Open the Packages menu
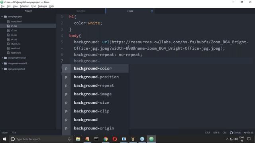This screenshot has height=143, width=255. click(42, 6)
